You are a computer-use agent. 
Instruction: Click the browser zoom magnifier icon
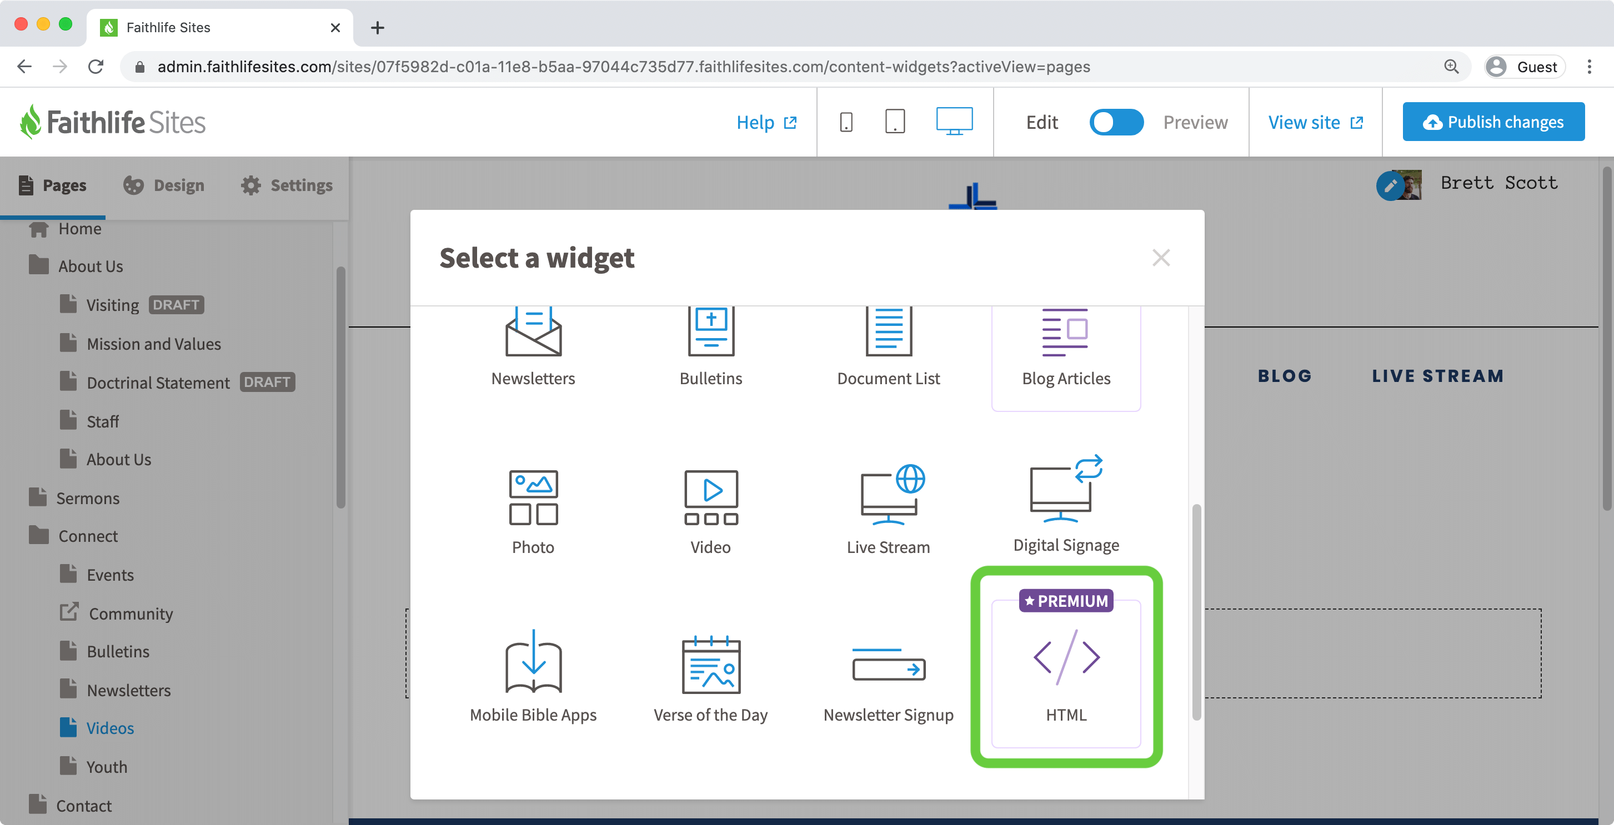pyautogui.click(x=1451, y=67)
